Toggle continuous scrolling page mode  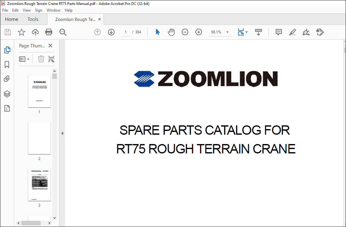pyautogui.click(x=258, y=32)
